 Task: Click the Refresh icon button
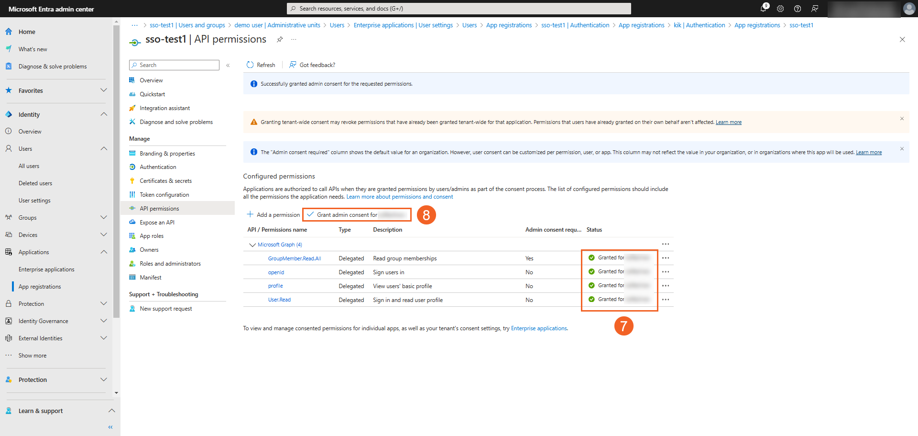250,65
